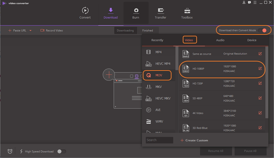Click the scheduled task clock icon
The width and height of the screenshot is (274, 158).
(10, 151)
